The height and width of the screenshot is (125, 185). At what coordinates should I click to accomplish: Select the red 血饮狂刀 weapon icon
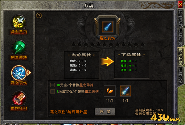[x=19, y=98]
